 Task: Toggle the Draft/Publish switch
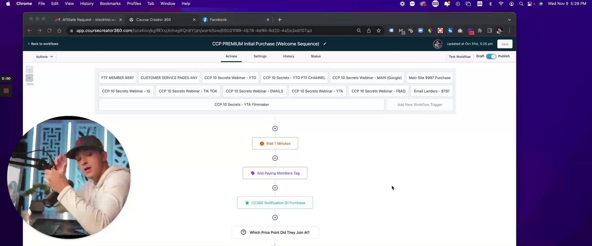point(491,56)
